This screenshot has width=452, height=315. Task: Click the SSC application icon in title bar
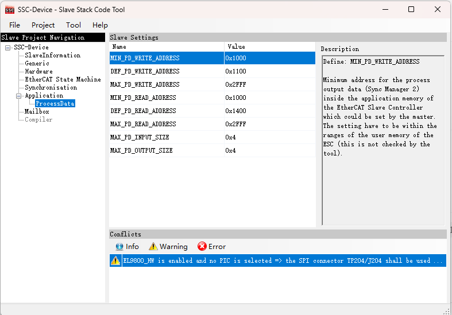[x=10, y=10]
